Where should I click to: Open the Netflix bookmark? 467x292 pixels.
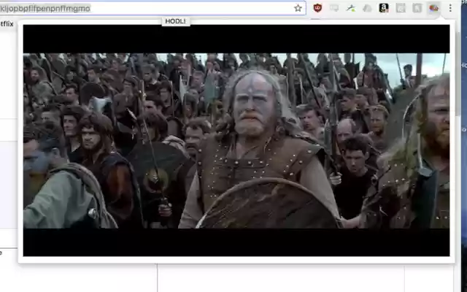(7, 24)
